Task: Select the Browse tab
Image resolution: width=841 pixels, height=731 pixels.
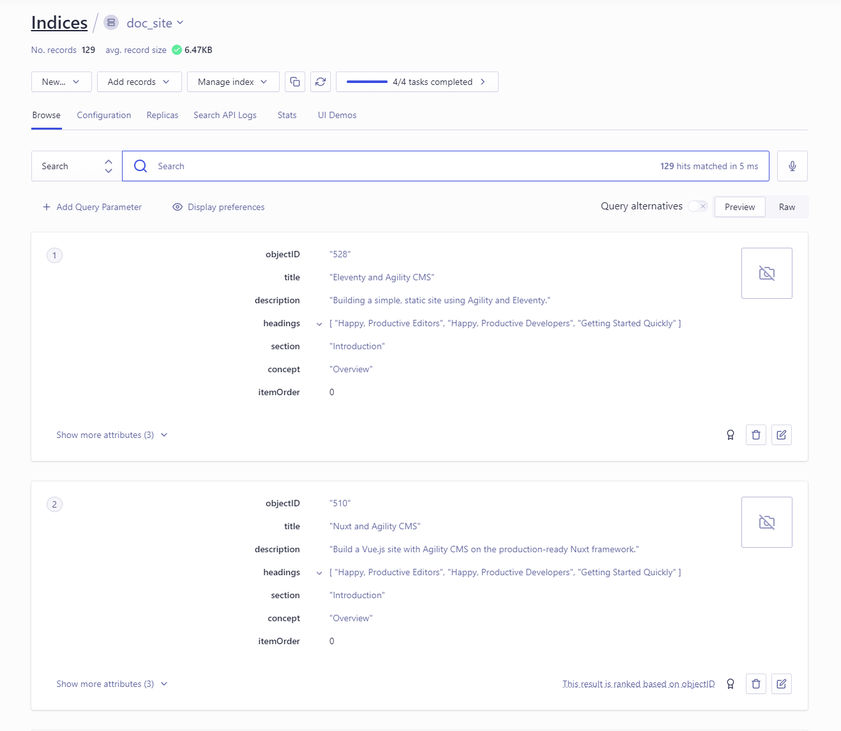Action: (47, 115)
